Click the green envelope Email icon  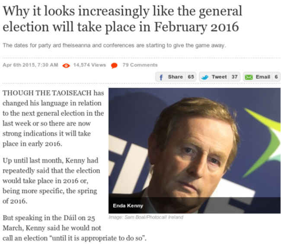pos(249,77)
